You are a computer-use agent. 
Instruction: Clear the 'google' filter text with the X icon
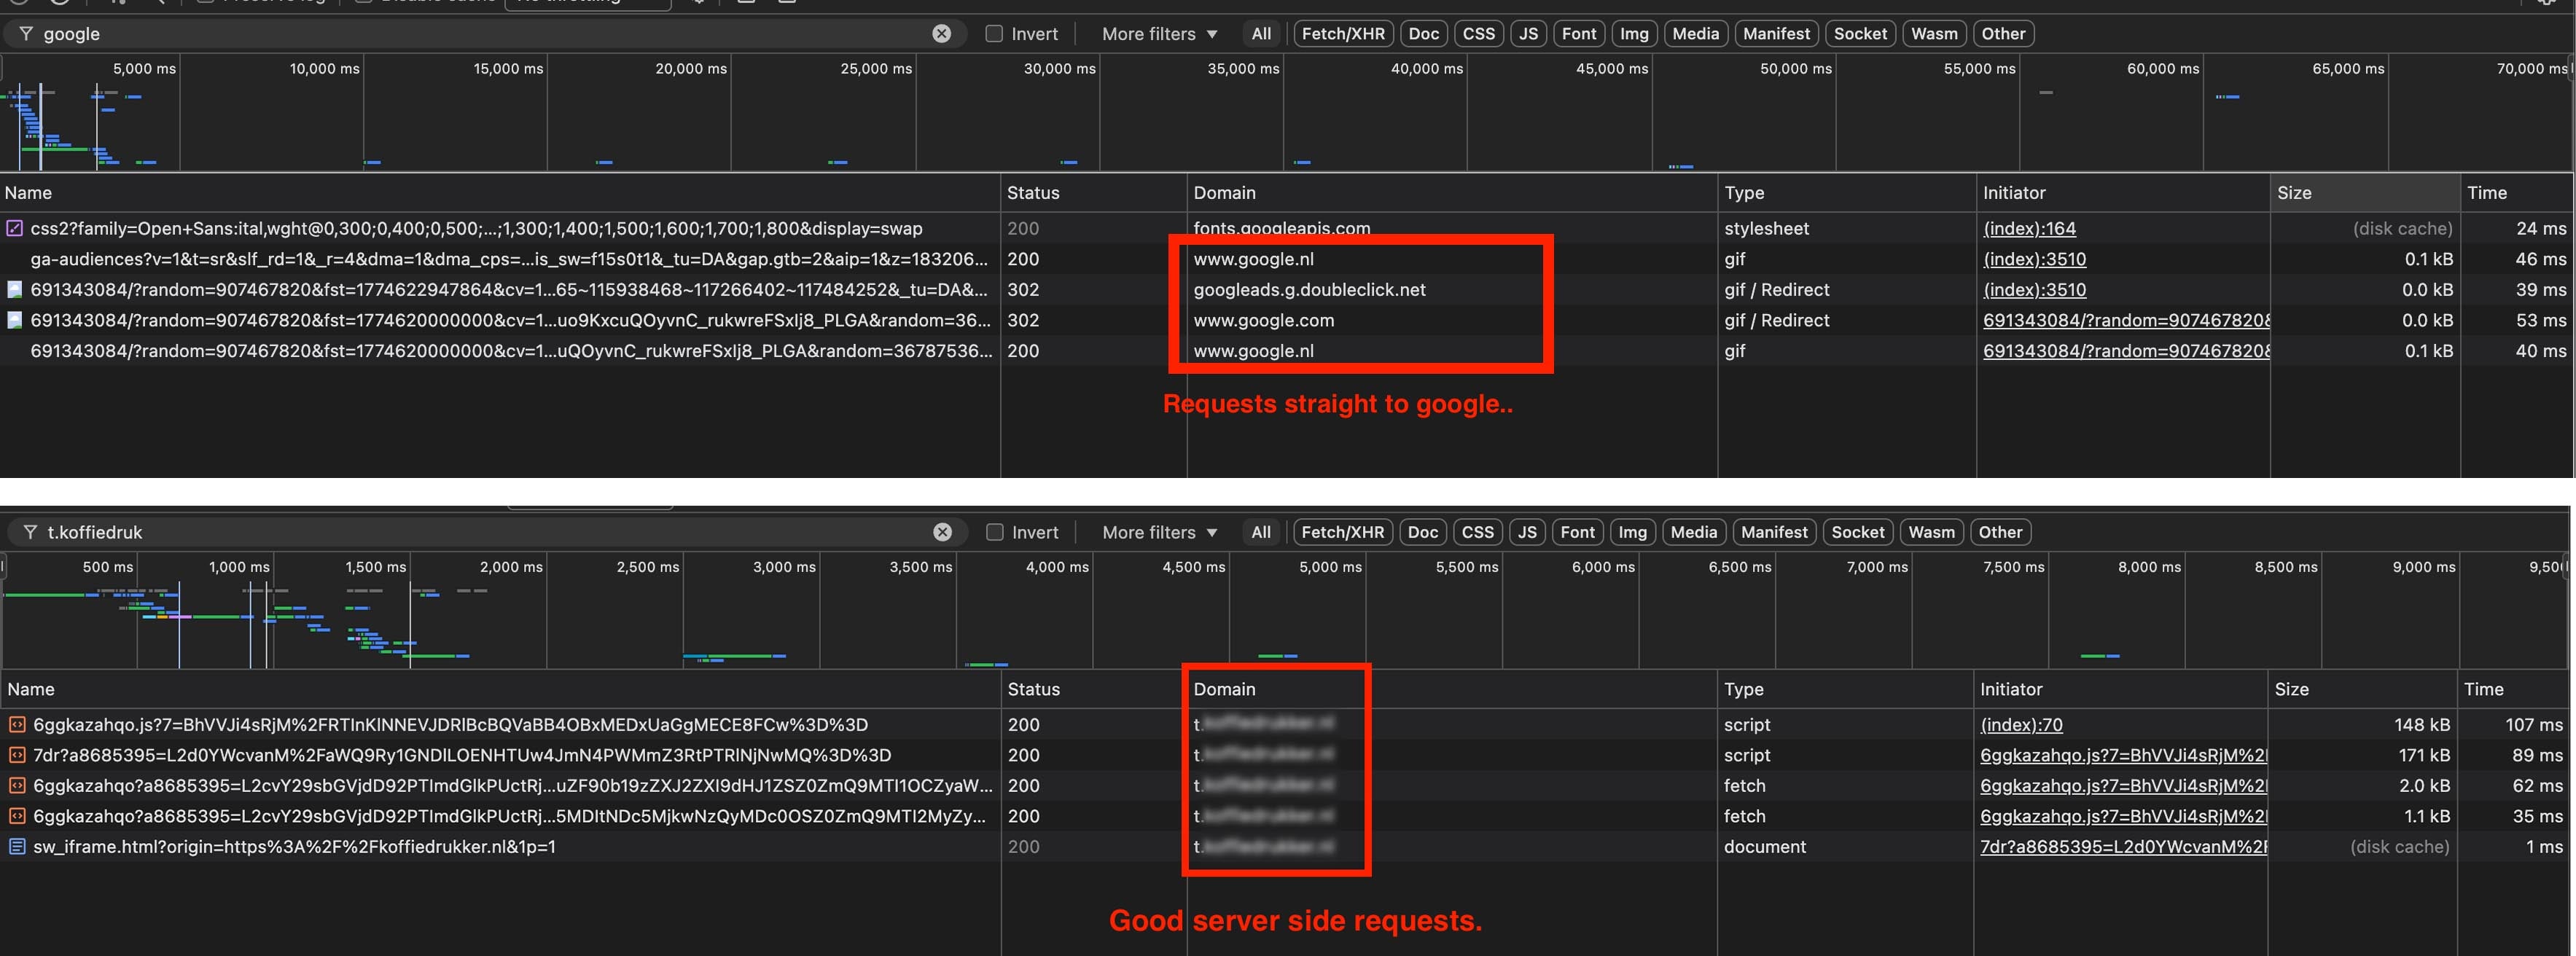tap(941, 33)
